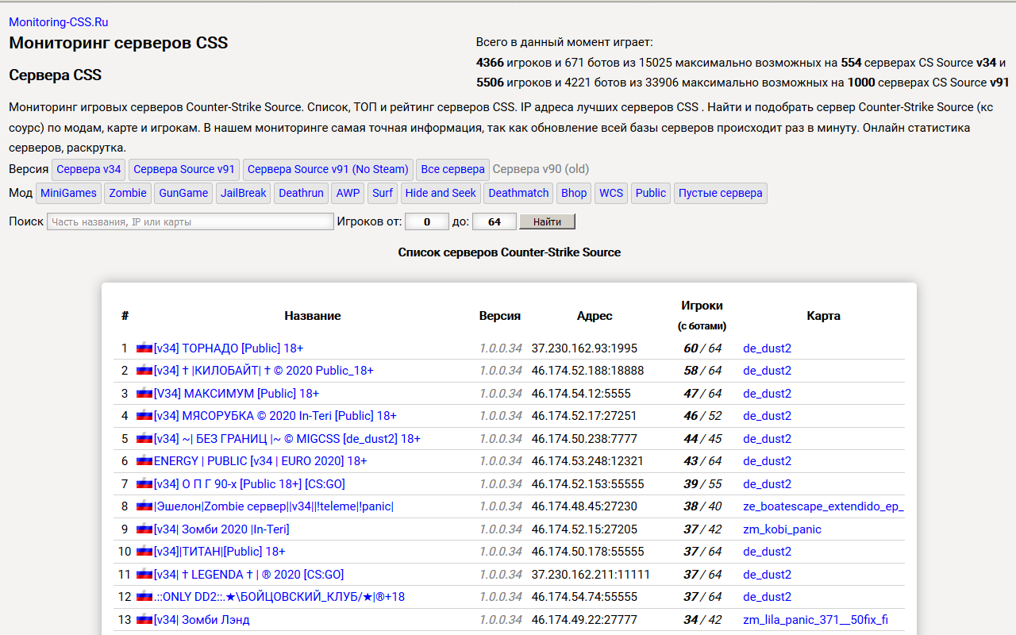Filter servers by Deathrun mod
The width and height of the screenshot is (1016, 635).
(x=302, y=193)
